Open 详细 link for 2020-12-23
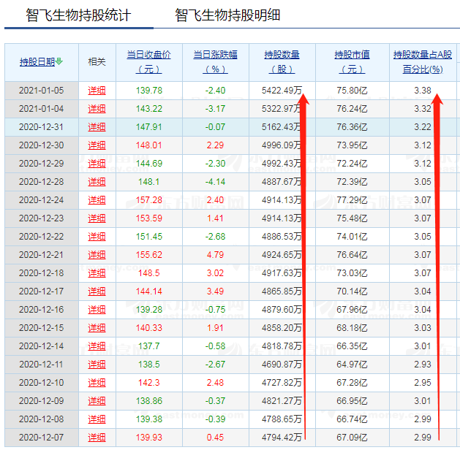This screenshot has height=450, width=460. (x=97, y=218)
